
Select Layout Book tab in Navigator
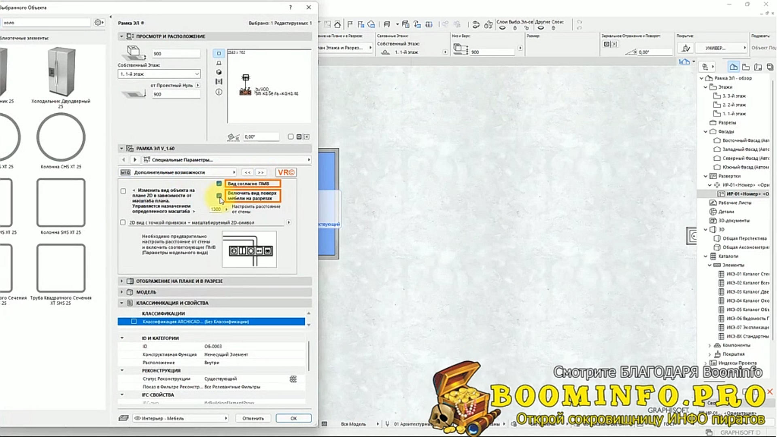pyautogui.click(x=758, y=67)
